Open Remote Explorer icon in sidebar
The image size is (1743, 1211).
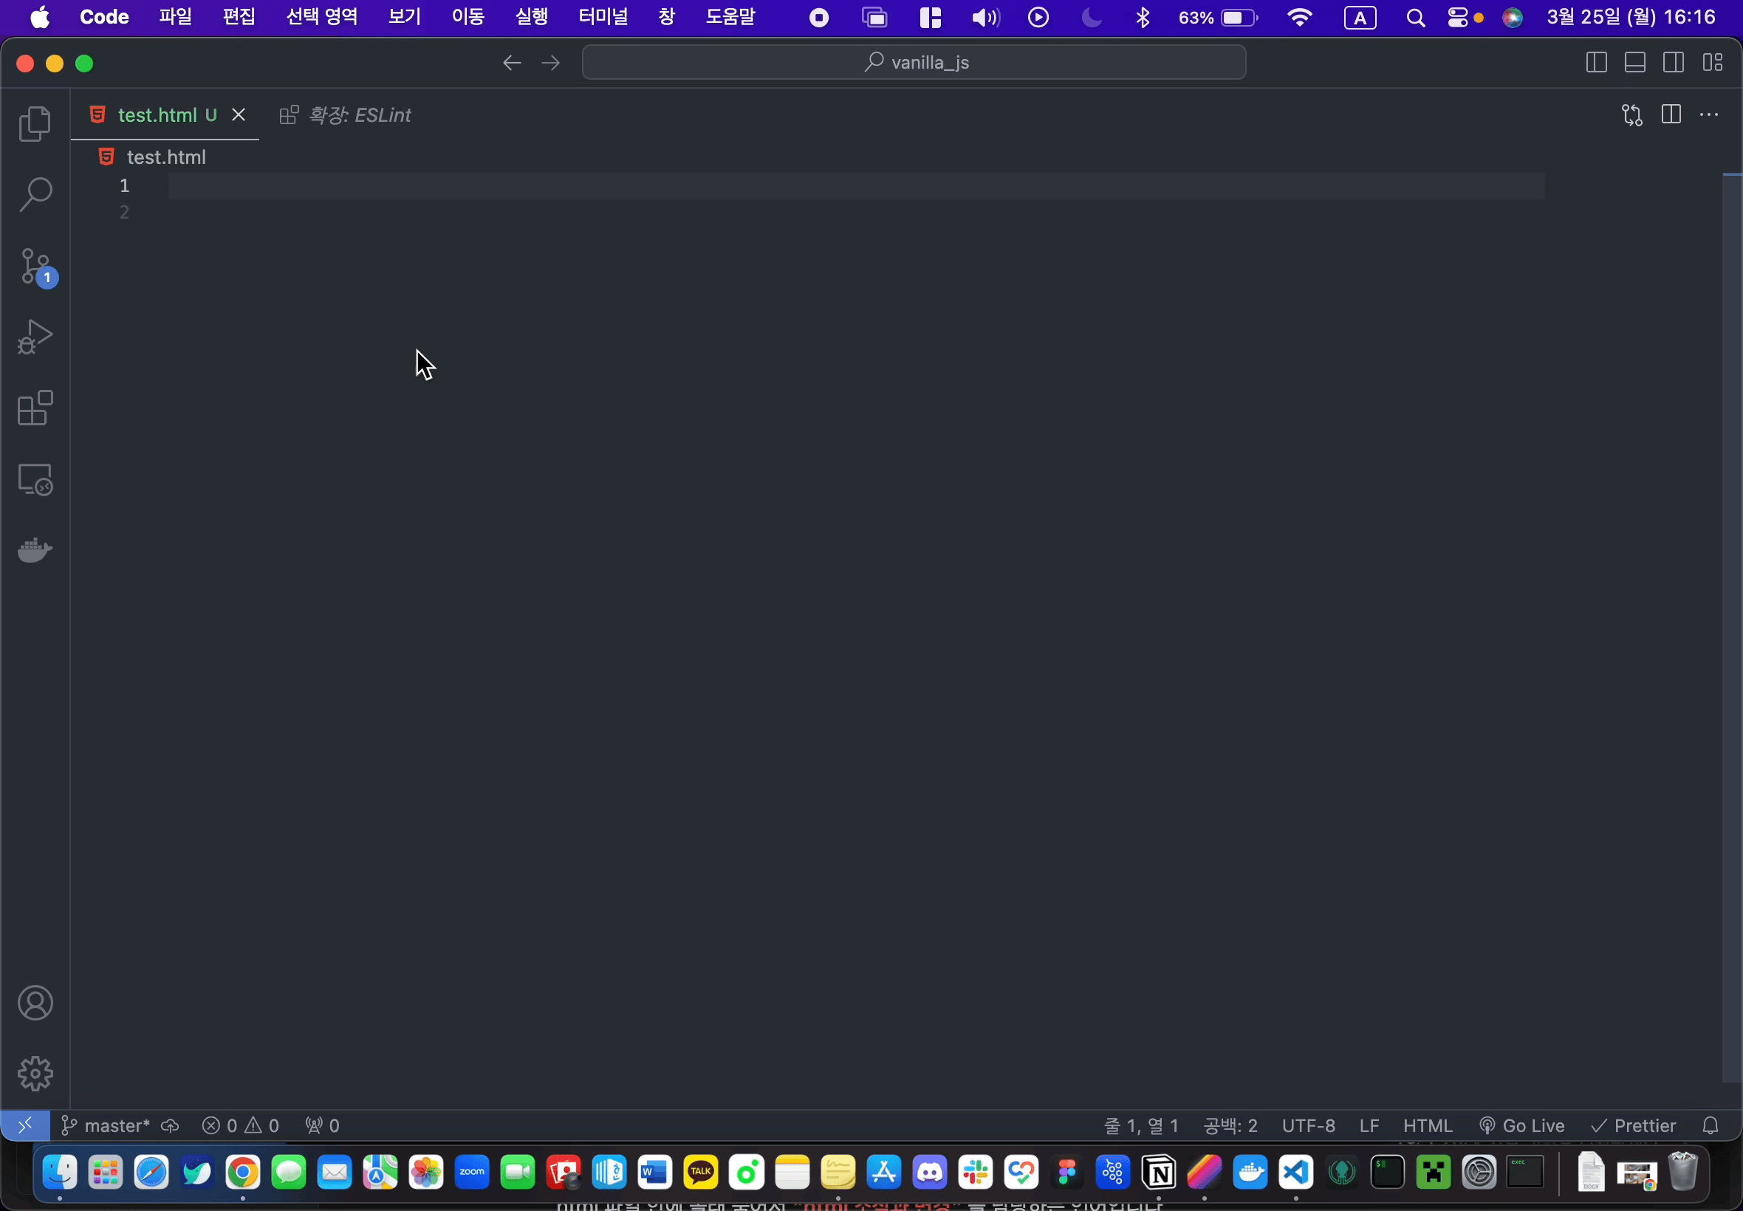[35, 479]
